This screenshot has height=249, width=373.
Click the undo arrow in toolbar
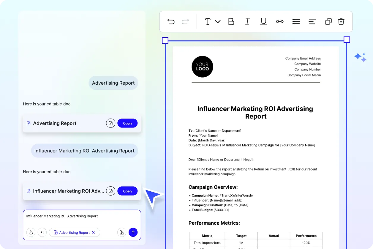pos(171,21)
